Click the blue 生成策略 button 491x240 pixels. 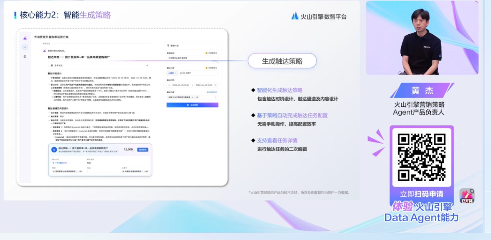[192, 105]
